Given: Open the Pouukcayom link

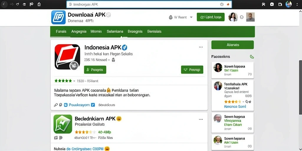Looking at the screenshot, I should point(79,105).
